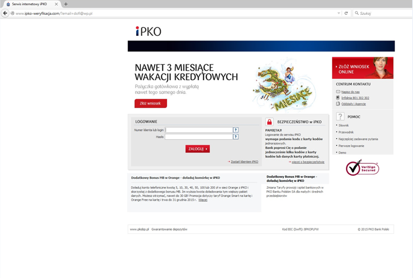Open the Oddziały i Agencje link

click(353, 104)
